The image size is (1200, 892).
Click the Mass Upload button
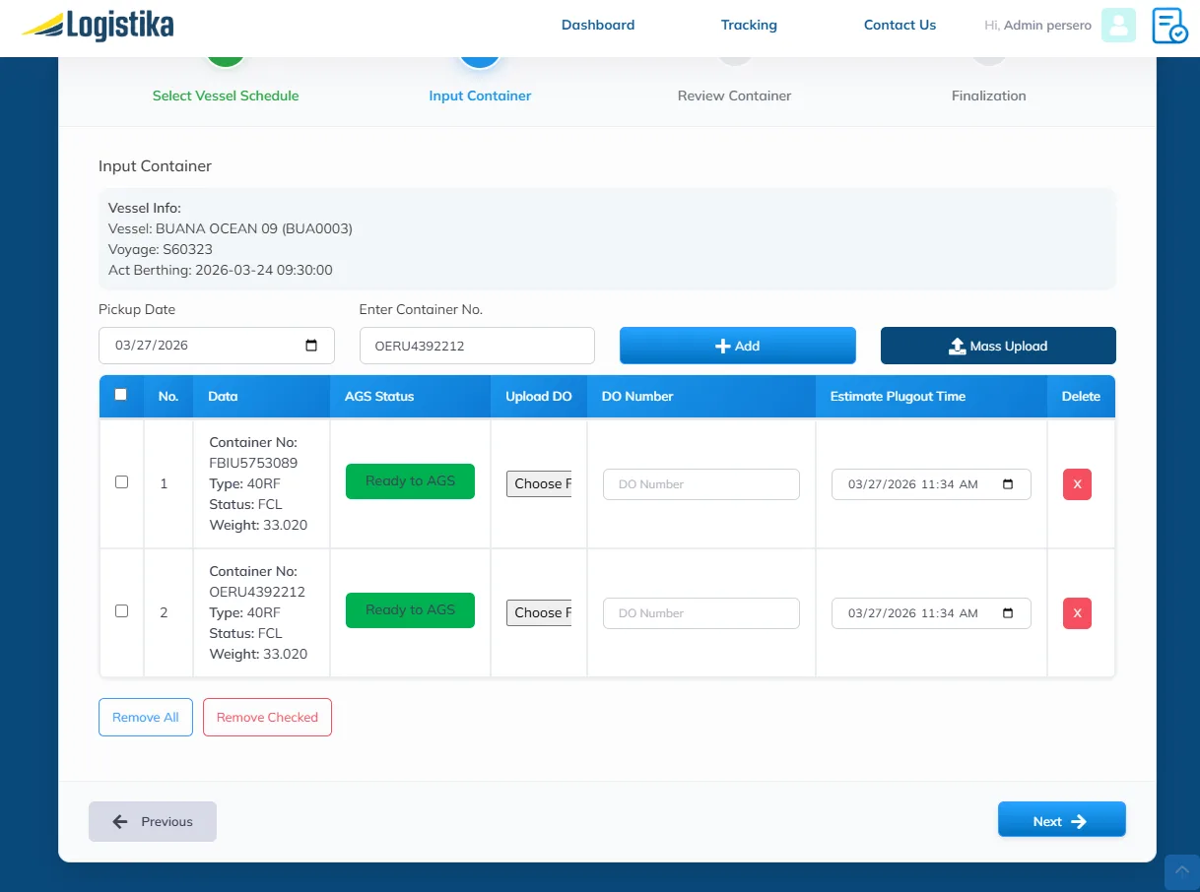(x=998, y=346)
